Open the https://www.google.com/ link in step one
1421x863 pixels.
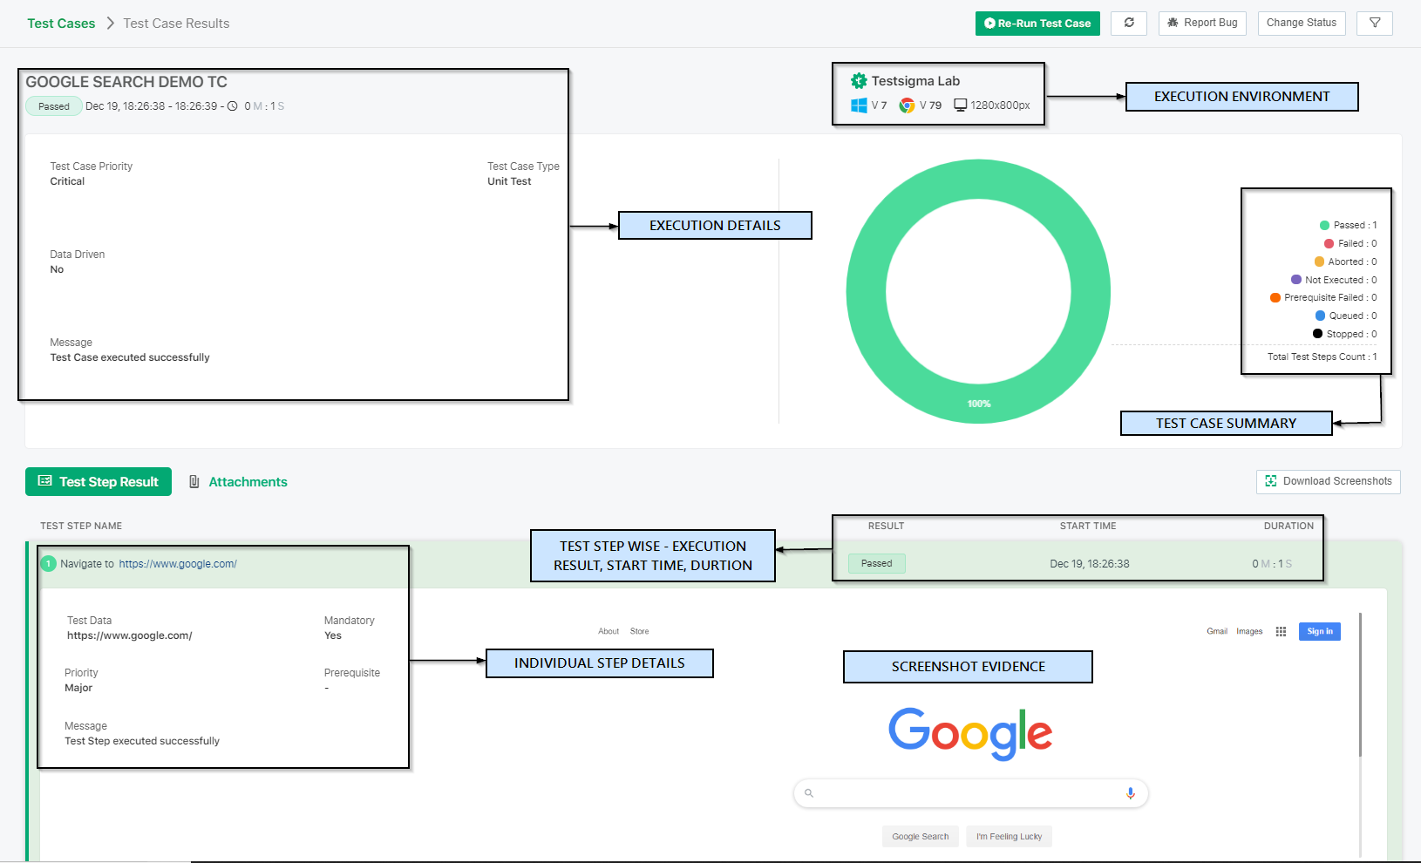pyautogui.click(x=178, y=563)
